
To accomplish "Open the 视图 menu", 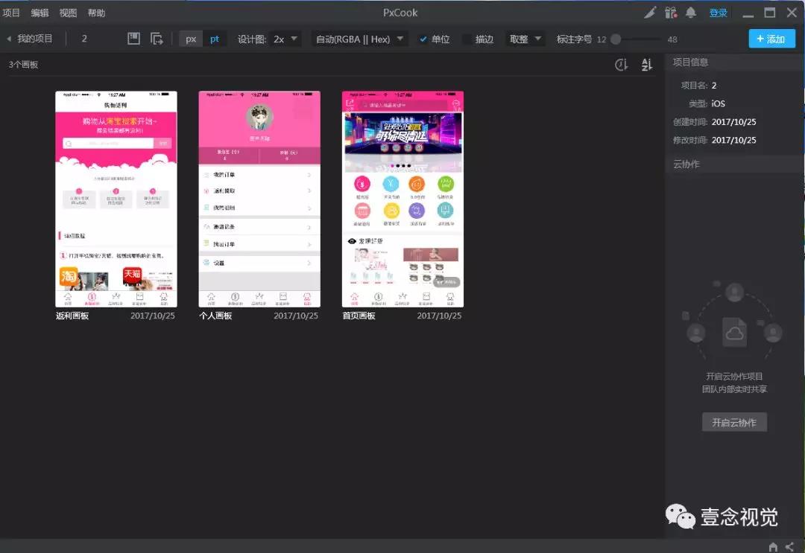I will click(x=68, y=13).
